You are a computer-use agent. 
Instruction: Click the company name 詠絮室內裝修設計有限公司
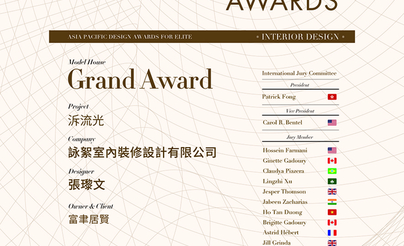point(142,152)
